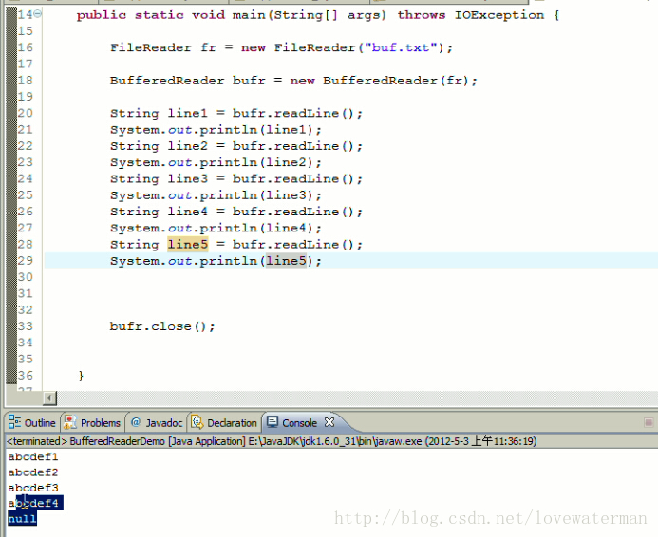Click line number 33 in the gutter

click(26, 325)
